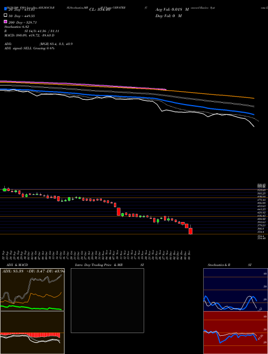This screenshot has width=268, height=354.
Task: Select the Avg Vol: 0.018 M text
Action: click(172, 10)
